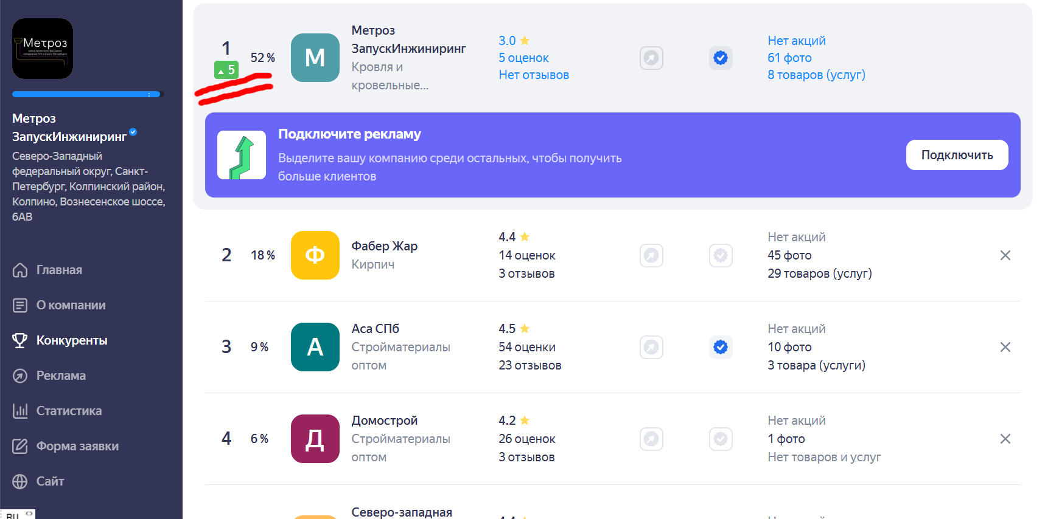Click the Конкуренты trophy icon
Viewport: 1045px width, 519px height.
point(20,340)
